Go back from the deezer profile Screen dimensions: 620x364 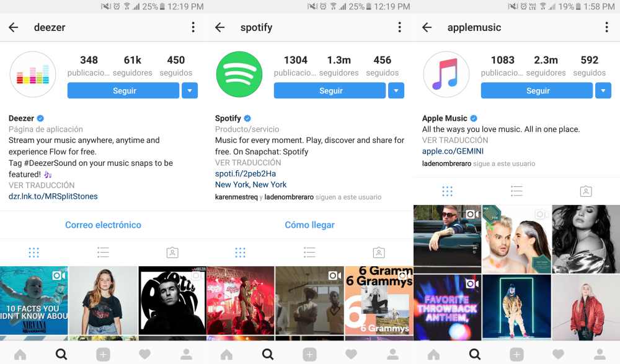(x=14, y=27)
